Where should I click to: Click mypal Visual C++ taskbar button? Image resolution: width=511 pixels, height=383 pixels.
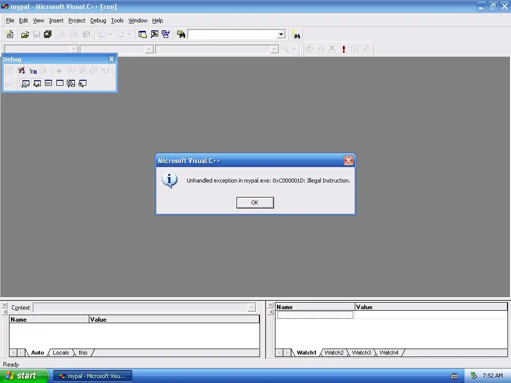(x=93, y=376)
